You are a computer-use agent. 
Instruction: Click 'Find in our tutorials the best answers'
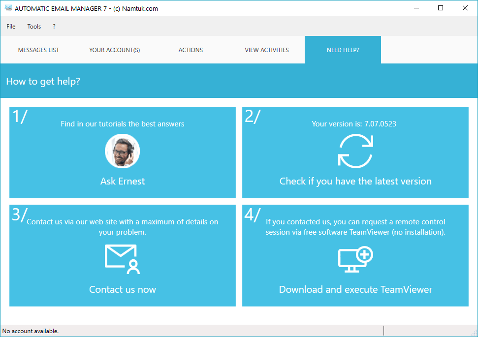pos(122,123)
